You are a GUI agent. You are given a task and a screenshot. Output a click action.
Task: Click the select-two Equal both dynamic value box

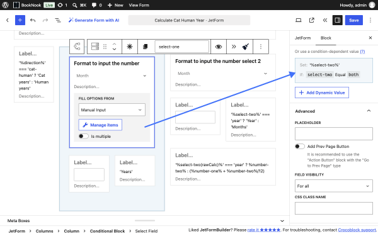coord(334,70)
